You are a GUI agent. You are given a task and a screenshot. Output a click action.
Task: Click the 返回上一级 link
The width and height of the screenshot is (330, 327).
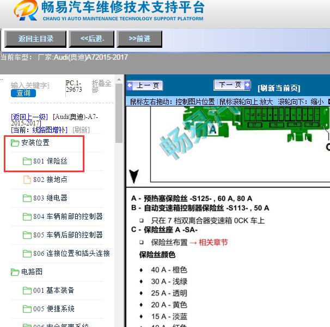[29, 117]
